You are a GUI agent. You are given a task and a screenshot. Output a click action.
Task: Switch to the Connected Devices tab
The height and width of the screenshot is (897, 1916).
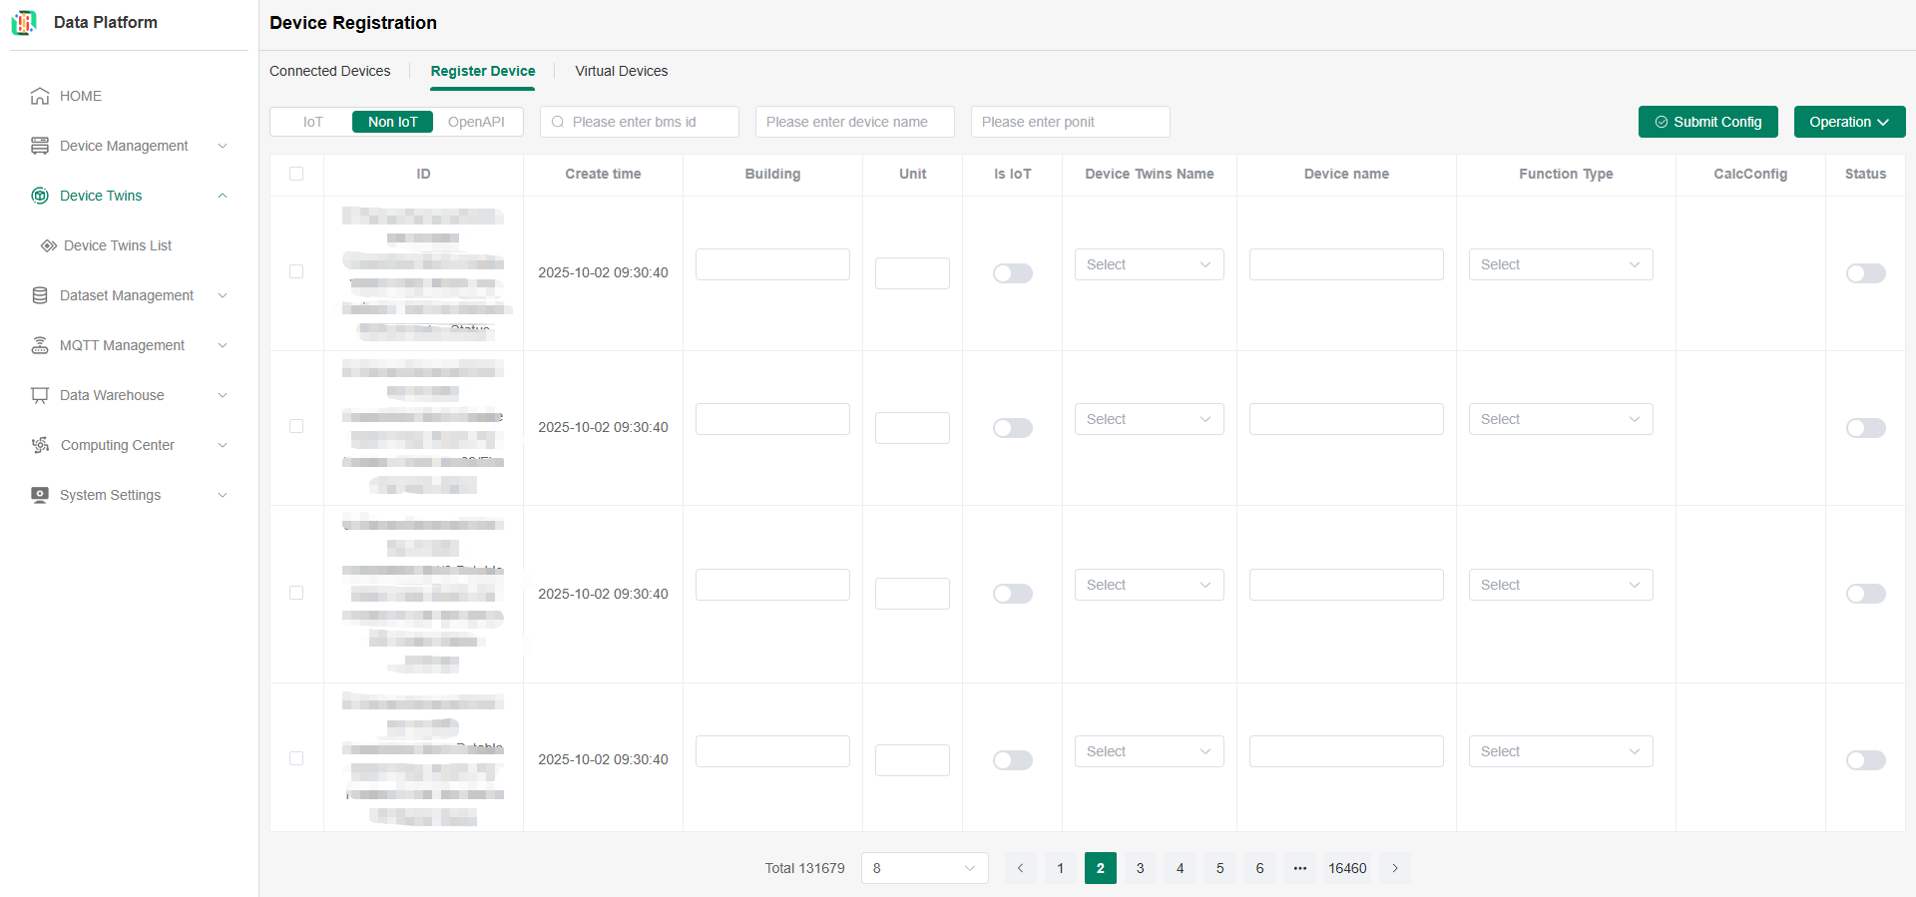click(x=329, y=71)
